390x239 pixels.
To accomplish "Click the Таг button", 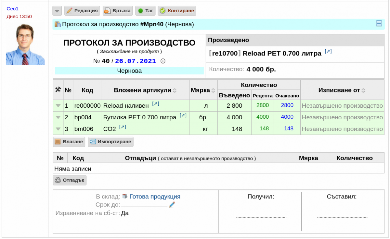I will click(x=145, y=11).
